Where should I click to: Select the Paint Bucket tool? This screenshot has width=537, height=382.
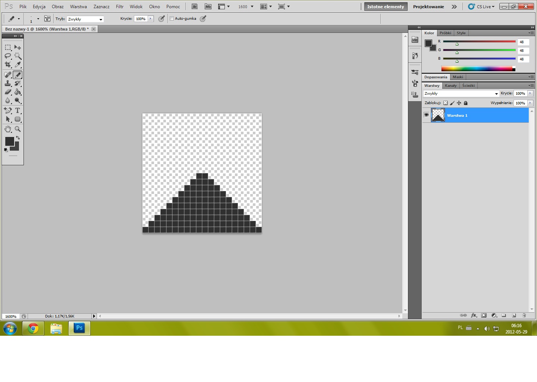[x=18, y=92]
